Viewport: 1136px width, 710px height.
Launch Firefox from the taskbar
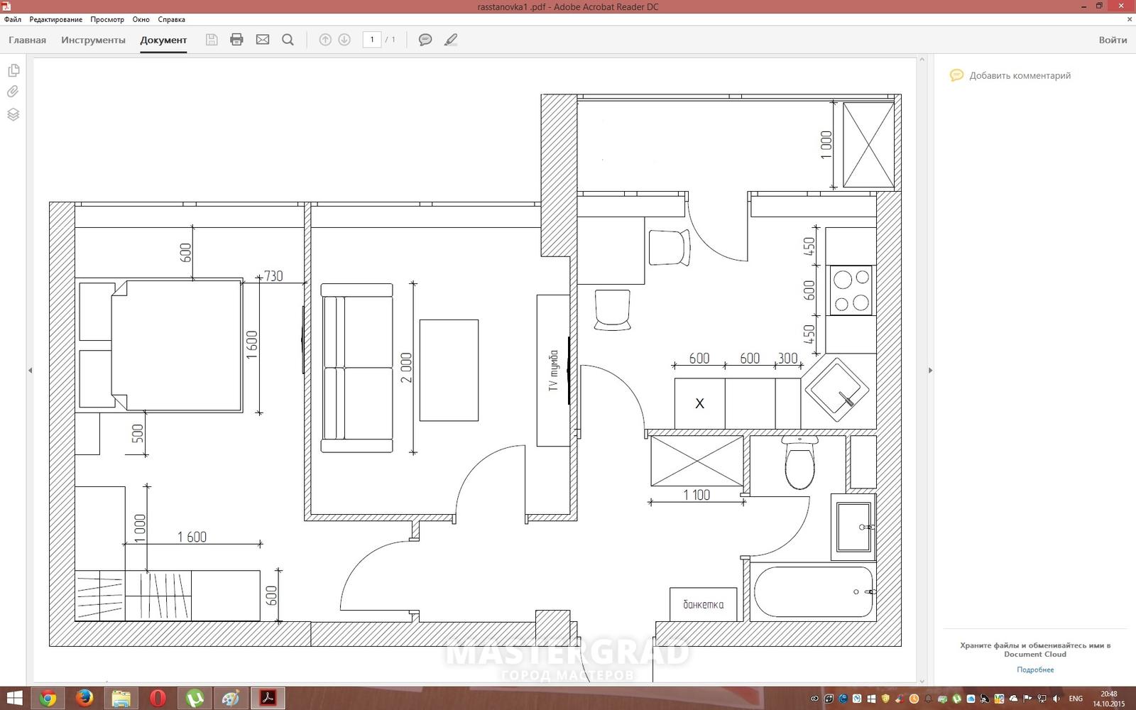tap(84, 699)
